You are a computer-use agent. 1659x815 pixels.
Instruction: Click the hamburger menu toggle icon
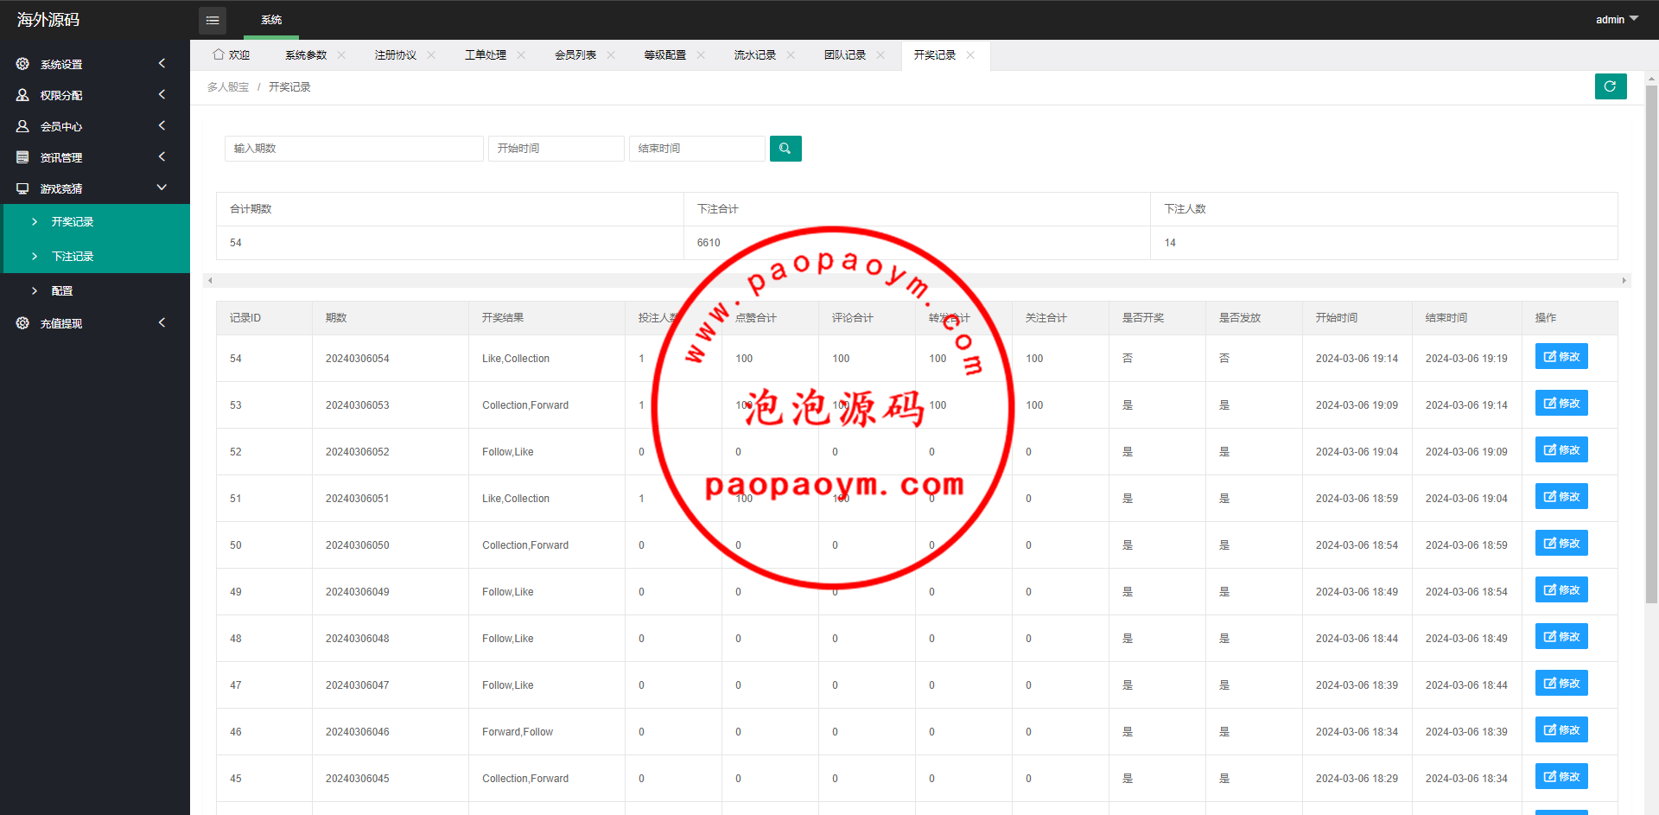tap(213, 20)
